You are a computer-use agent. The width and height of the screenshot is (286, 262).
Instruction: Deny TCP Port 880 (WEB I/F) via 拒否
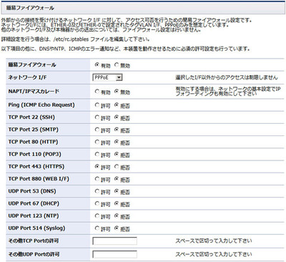pyautogui.click(x=117, y=179)
